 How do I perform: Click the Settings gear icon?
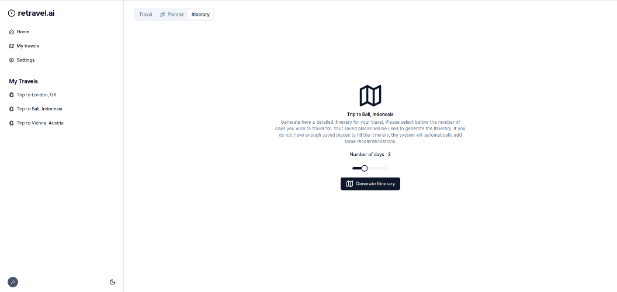[12, 60]
